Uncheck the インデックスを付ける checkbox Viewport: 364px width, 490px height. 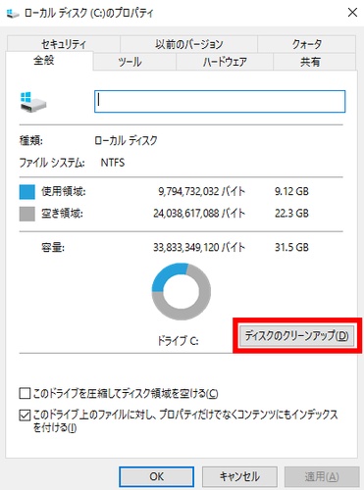25,416
